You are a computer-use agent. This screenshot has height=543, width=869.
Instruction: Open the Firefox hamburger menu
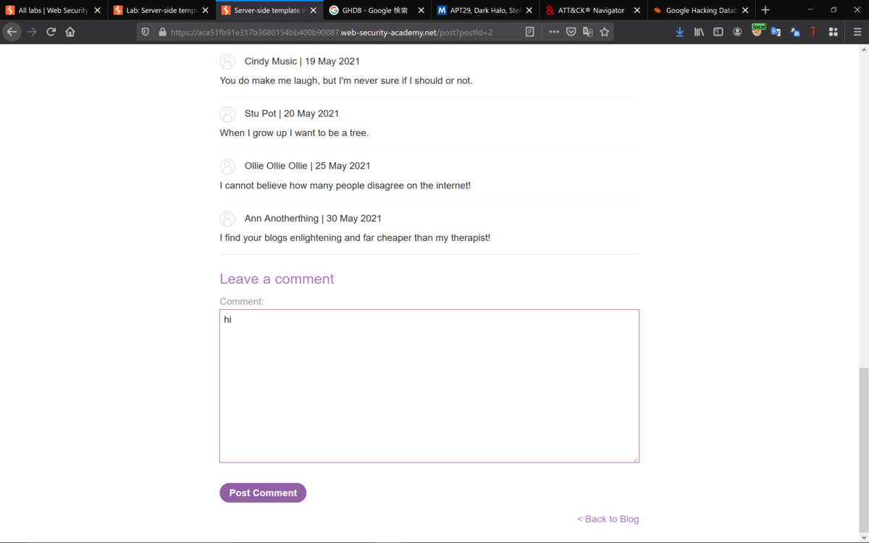click(857, 32)
